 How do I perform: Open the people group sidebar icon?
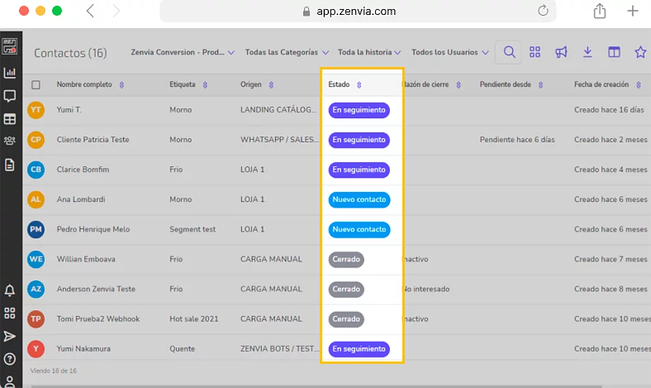tap(9, 141)
